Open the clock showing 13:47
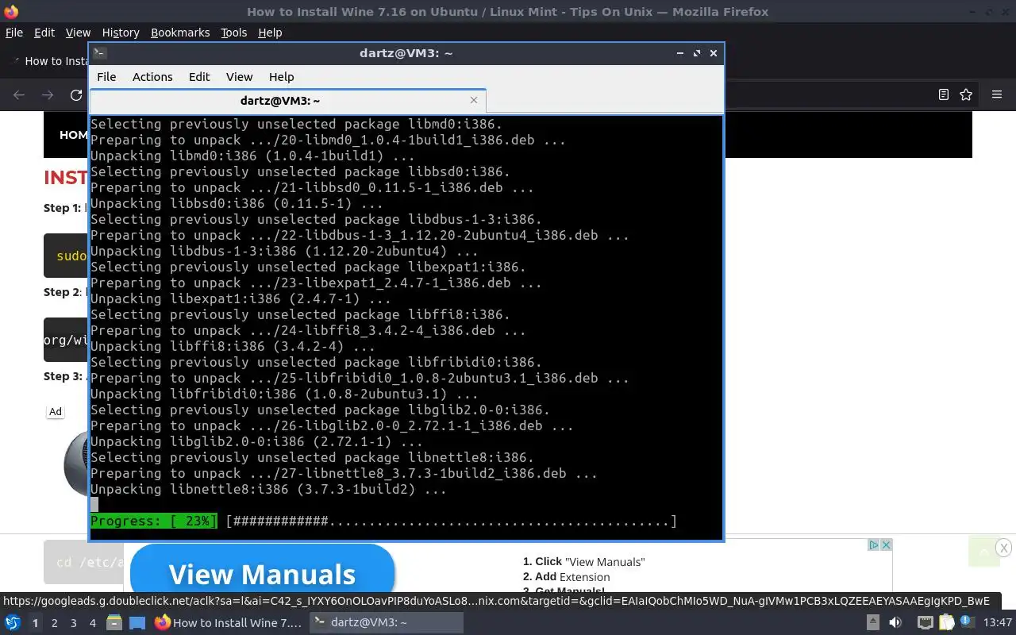Image resolution: width=1016 pixels, height=635 pixels. [x=998, y=622]
